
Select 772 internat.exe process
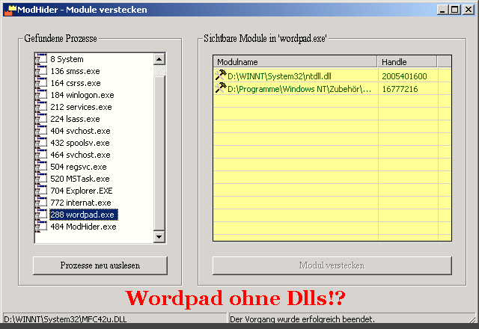[81, 203]
